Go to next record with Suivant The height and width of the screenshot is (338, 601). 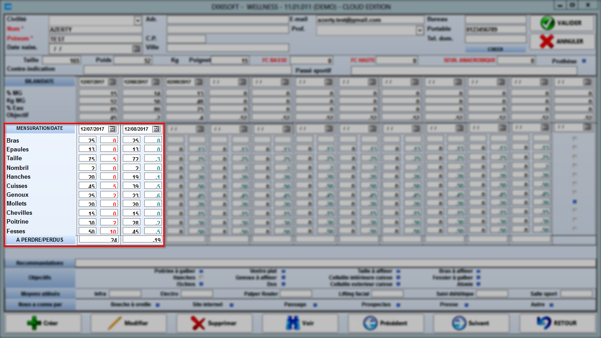click(472, 323)
